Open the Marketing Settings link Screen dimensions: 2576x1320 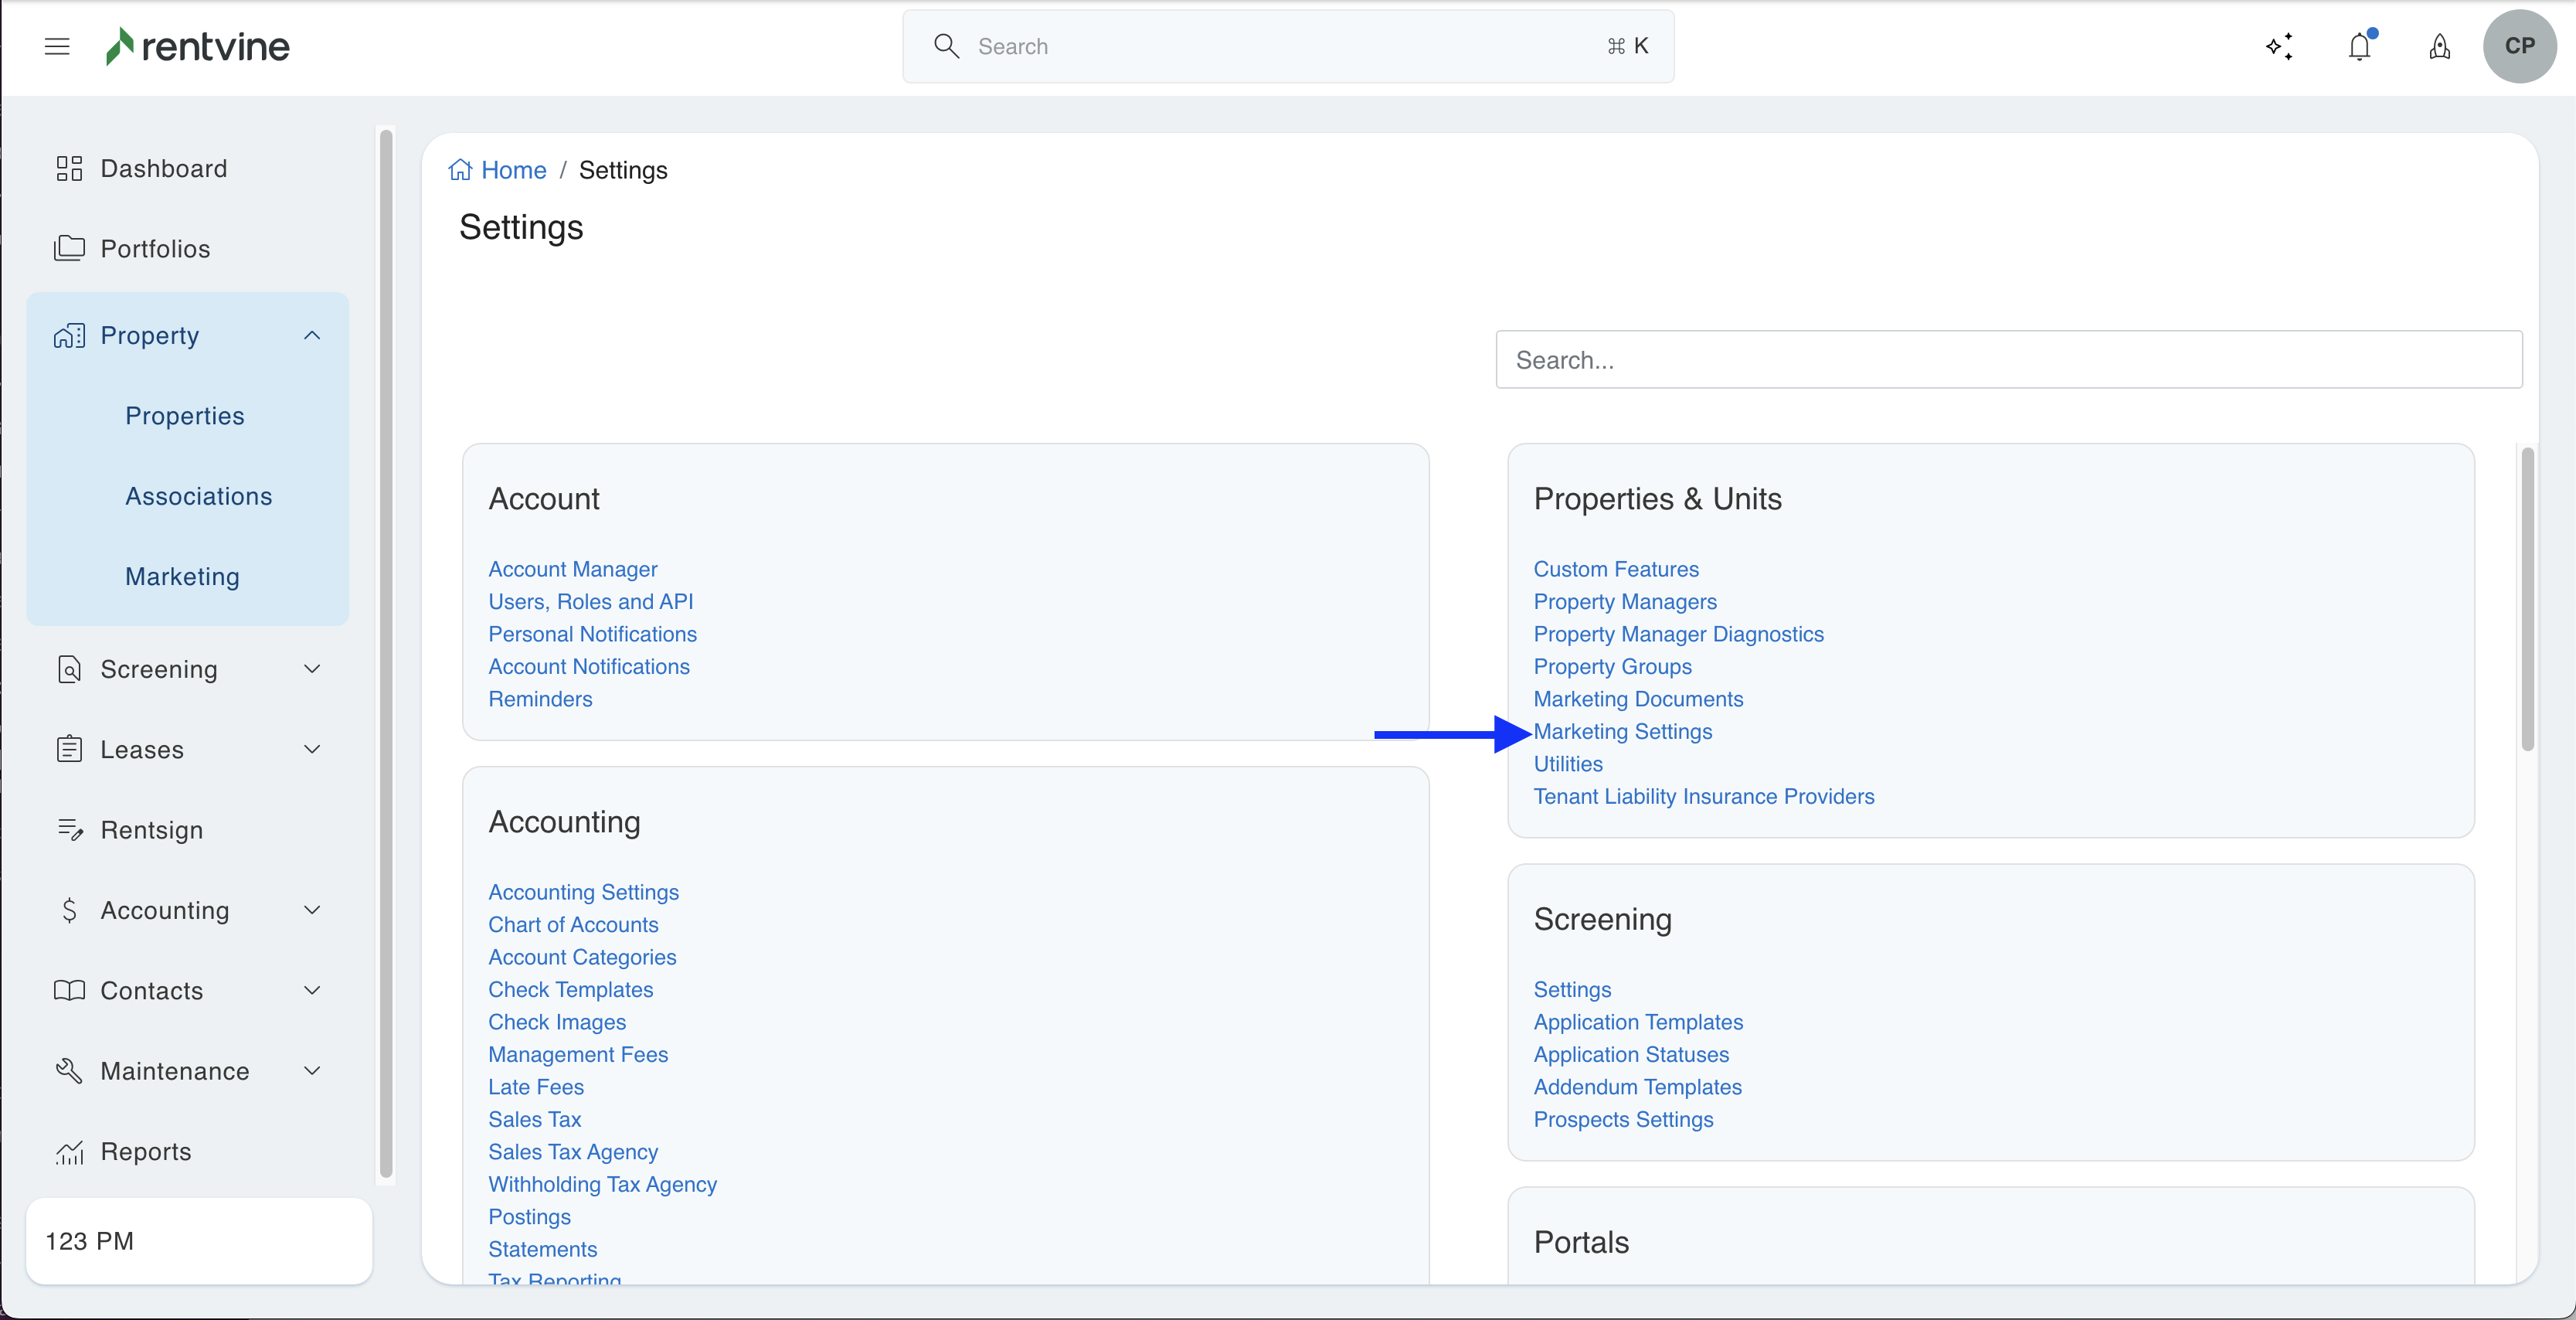pyautogui.click(x=1622, y=732)
